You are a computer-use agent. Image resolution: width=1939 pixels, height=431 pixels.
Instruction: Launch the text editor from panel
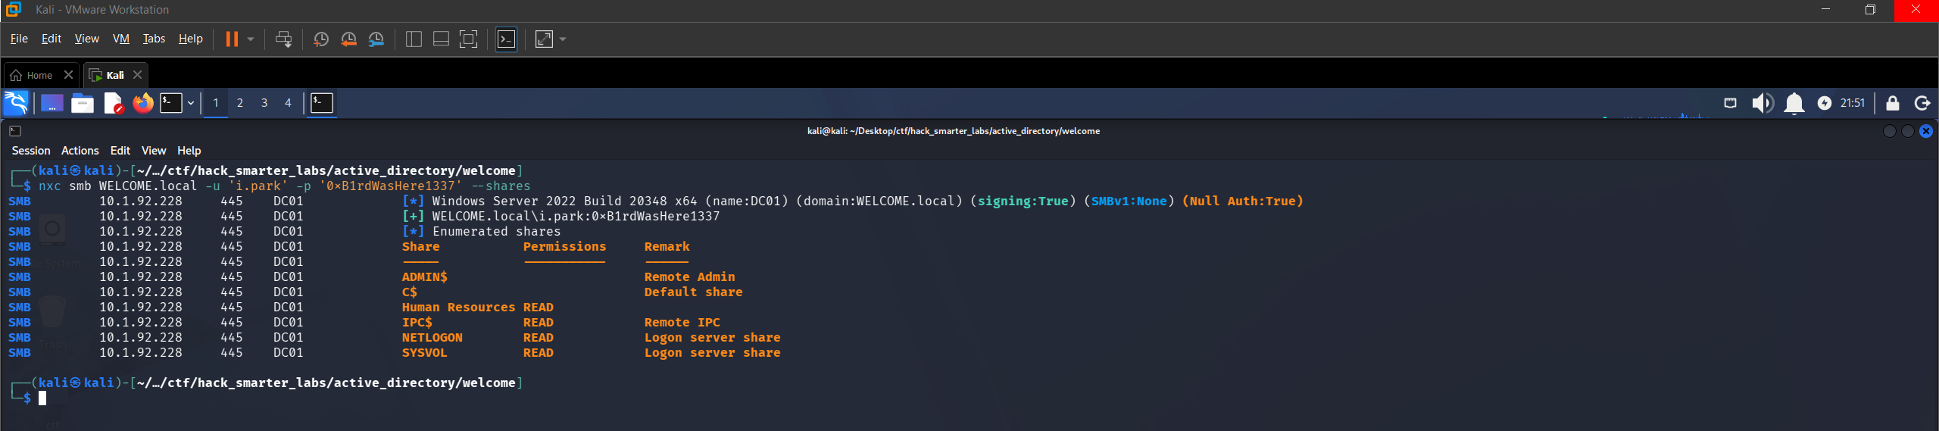click(114, 103)
